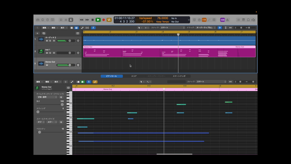Open tracks area pointer tool menu
Viewport: 291px width, 164px height.
(x=140, y=28)
